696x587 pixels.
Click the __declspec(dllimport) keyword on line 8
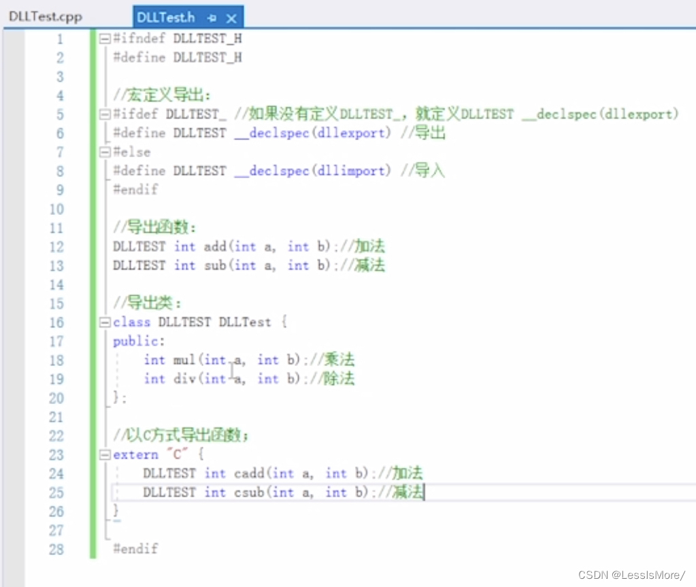[x=312, y=171]
